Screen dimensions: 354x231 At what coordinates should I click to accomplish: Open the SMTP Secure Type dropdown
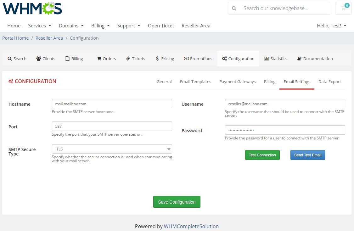coord(112,149)
